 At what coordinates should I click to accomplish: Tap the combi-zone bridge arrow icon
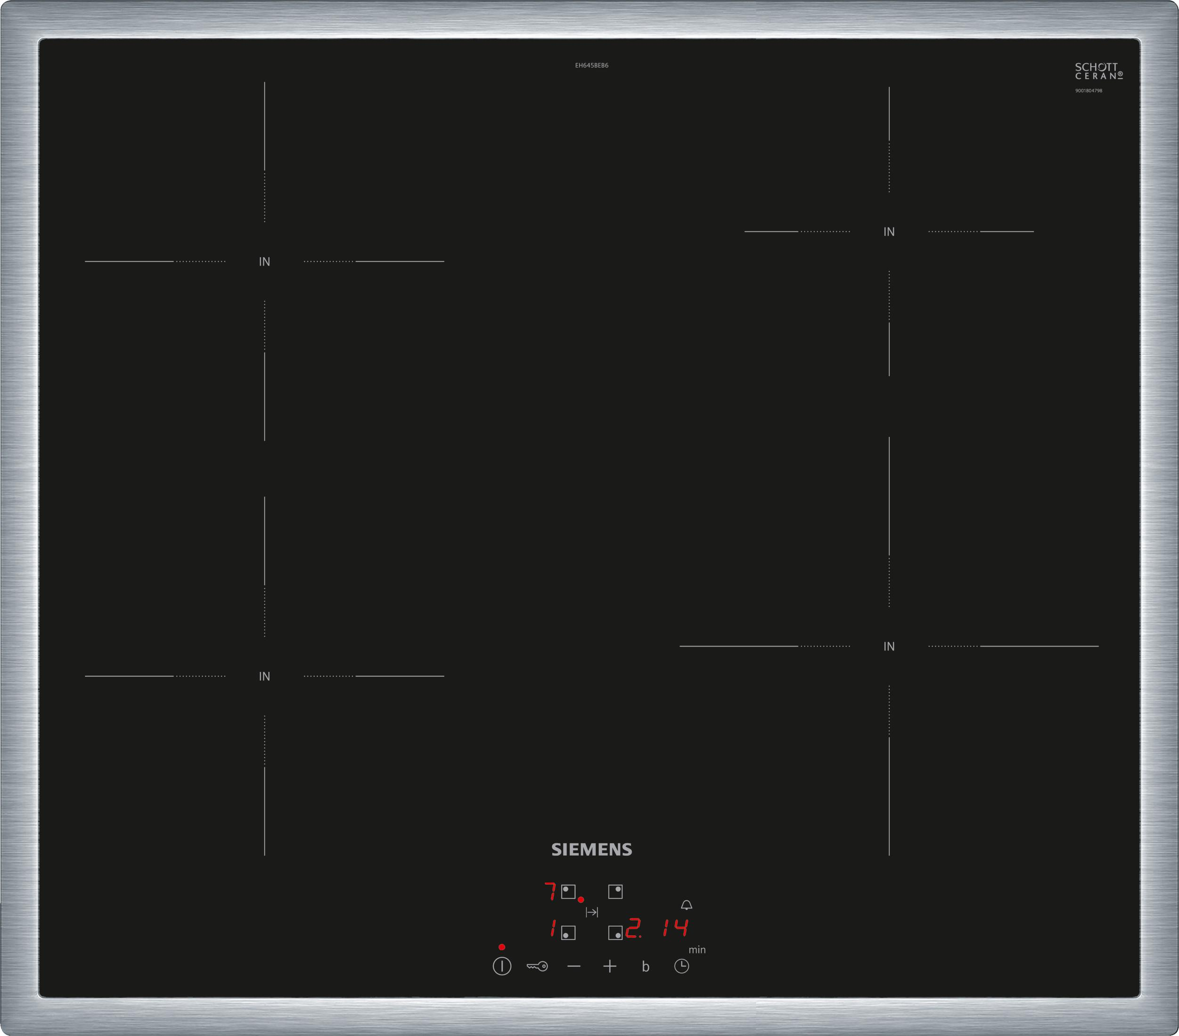[592, 912]
